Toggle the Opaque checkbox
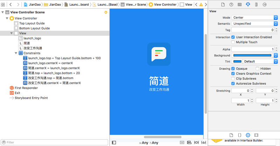Screen dimensions: 280x146 point(233,69)
